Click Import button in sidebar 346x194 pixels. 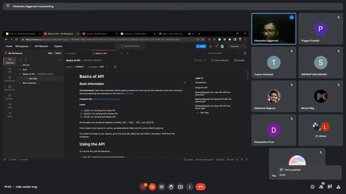[x=58, y=53]
